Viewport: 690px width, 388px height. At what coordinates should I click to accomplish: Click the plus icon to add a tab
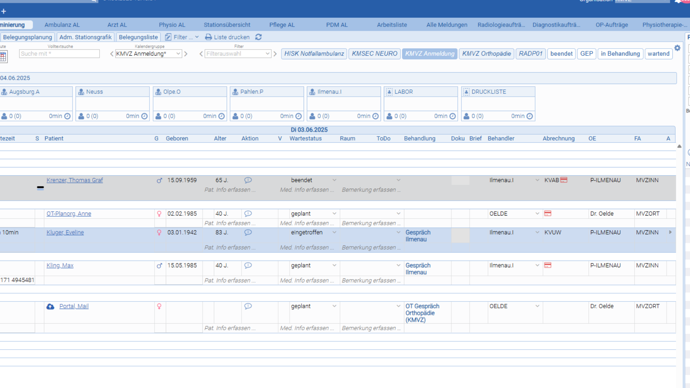tap(4, 11)
